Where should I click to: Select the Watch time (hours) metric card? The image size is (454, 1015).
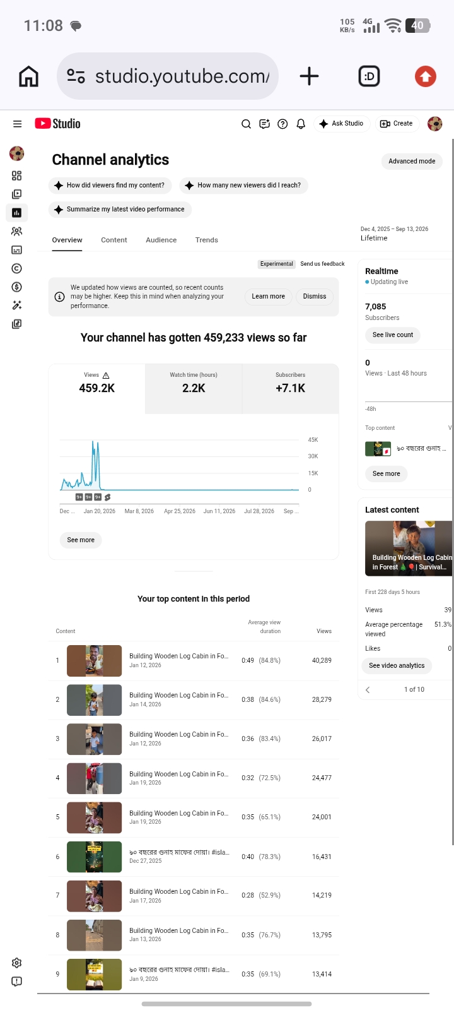(194, 389)
